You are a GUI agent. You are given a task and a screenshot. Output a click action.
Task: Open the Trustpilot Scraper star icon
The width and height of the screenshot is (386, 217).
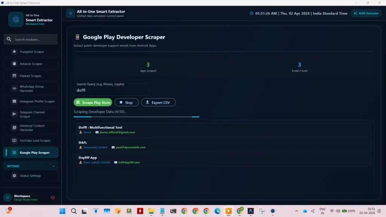pos(14,51)
